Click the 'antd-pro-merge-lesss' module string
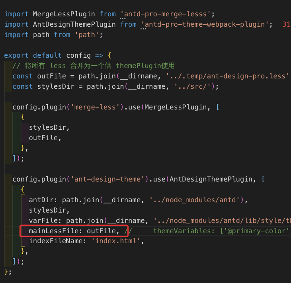The image size is (291, 283). (165, 14)
